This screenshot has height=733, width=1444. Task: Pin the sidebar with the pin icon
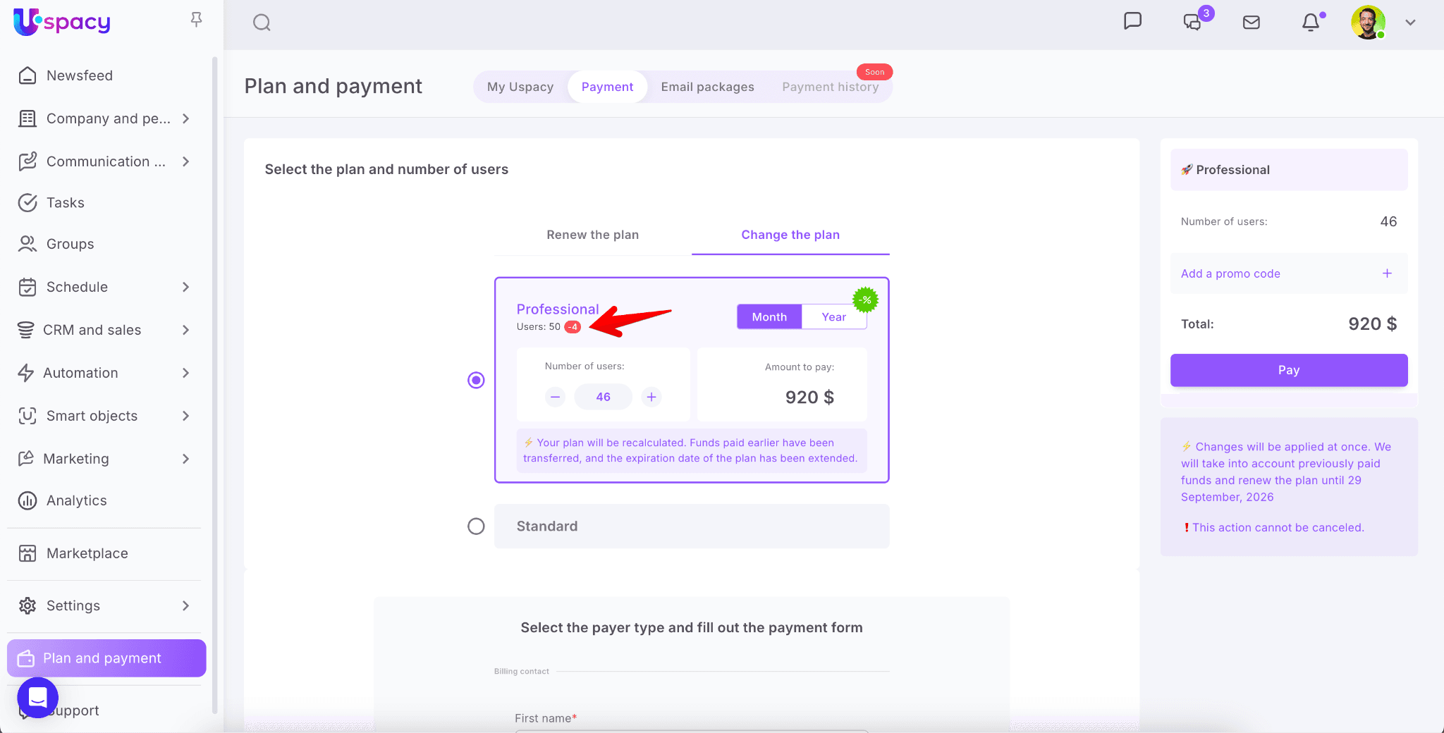(x=197, y=20)
